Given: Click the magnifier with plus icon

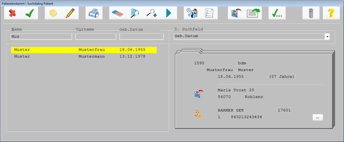Looking at the screenshot, I should (x=151, y=13).
